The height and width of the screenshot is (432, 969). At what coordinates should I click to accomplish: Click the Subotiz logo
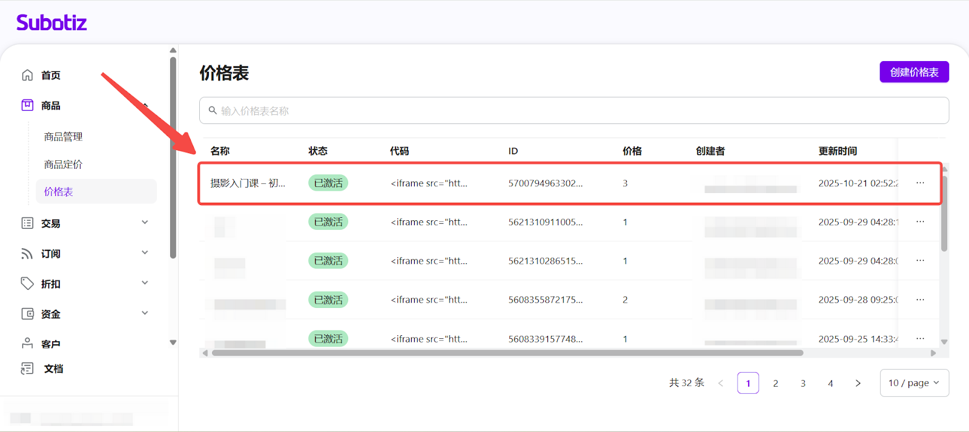click(51, 23)
